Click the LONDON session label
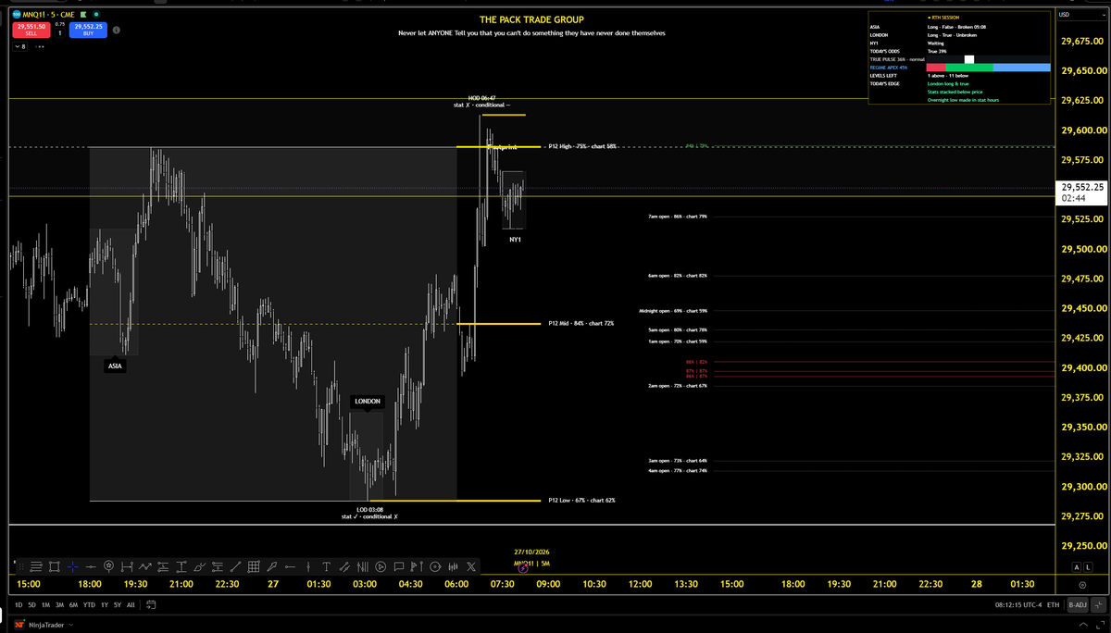 tap(368, 402)
